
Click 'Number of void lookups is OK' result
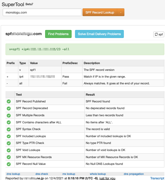[x=105, y=150]
